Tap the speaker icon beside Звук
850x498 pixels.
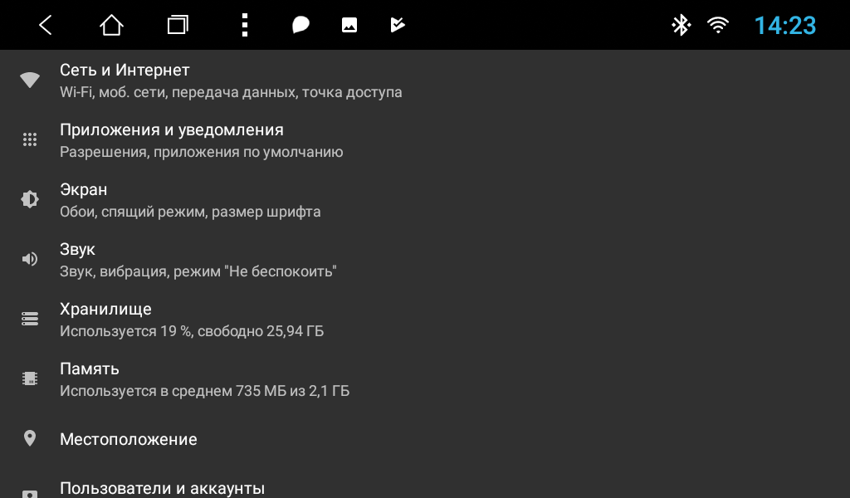point(30,259)
